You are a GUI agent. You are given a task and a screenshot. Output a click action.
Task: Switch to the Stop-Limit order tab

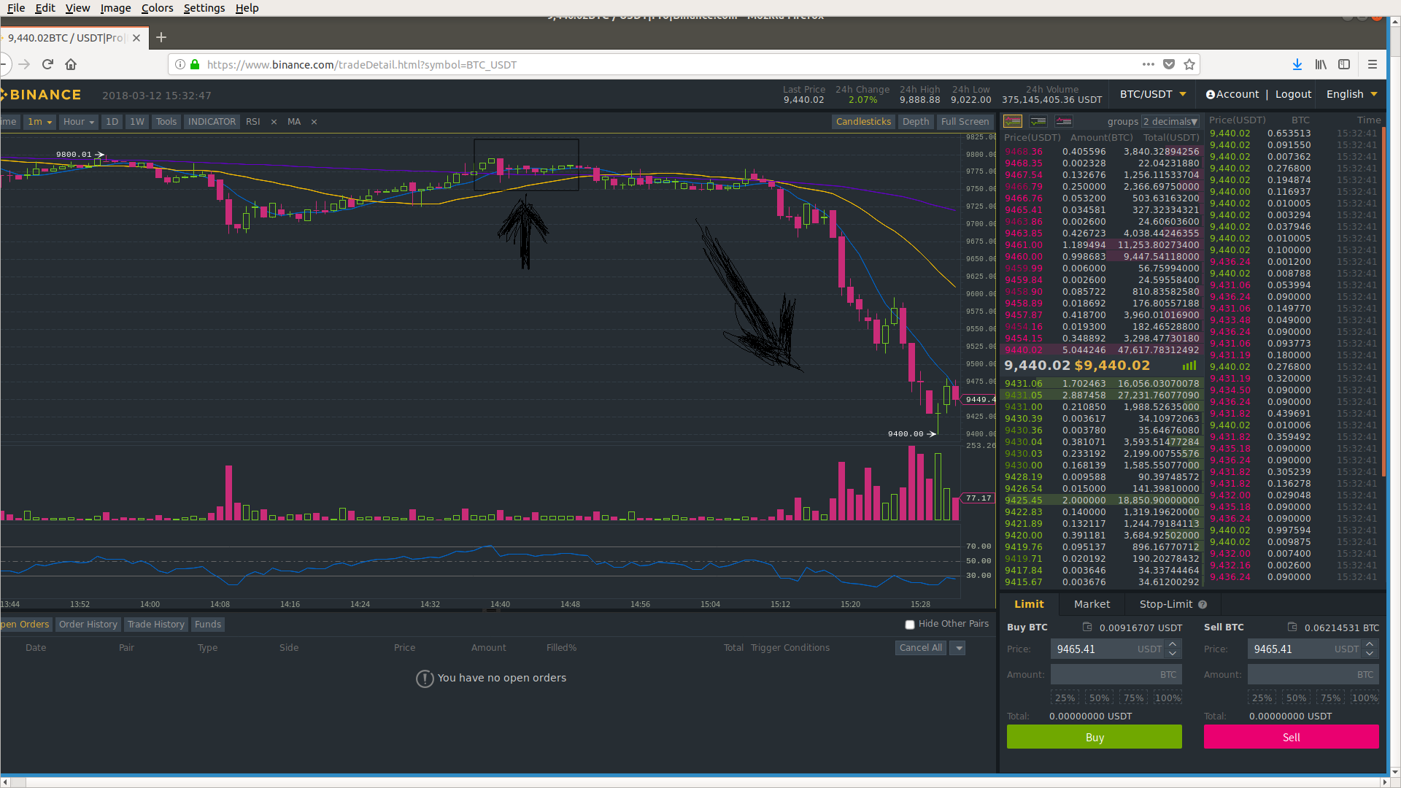click(1173, 604)
